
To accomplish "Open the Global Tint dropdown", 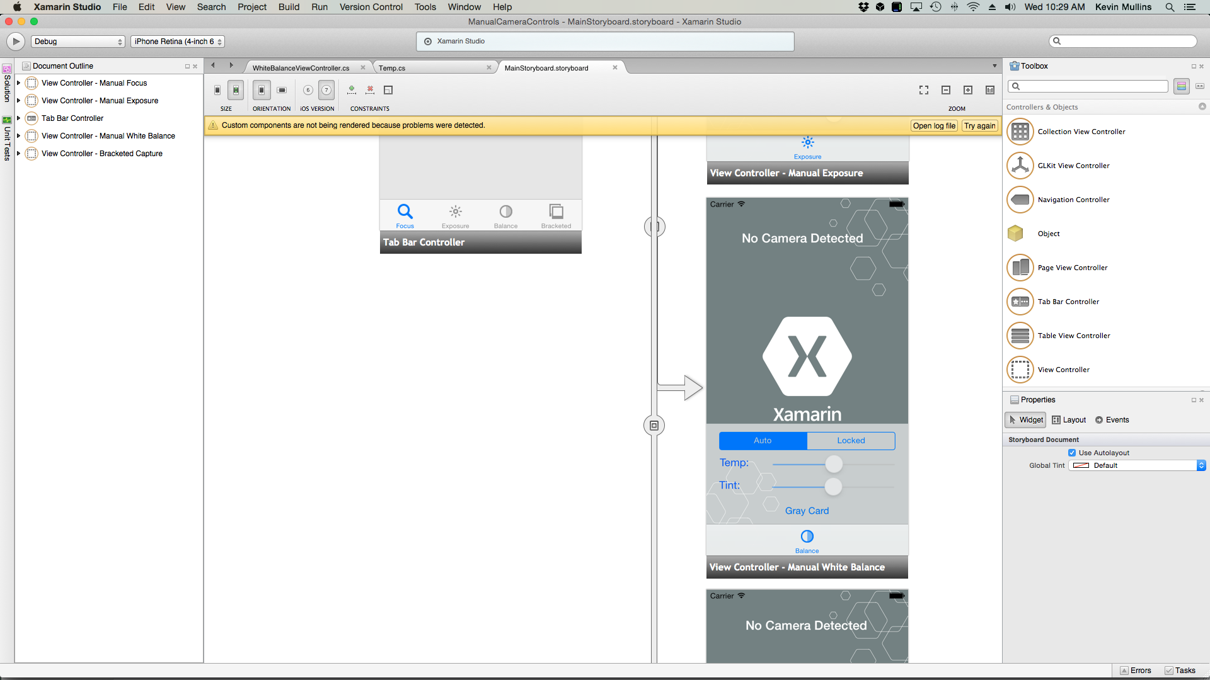I will pos(1201,465).
